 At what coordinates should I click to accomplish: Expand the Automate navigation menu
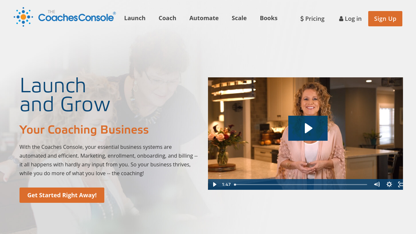tap(204, 18)
